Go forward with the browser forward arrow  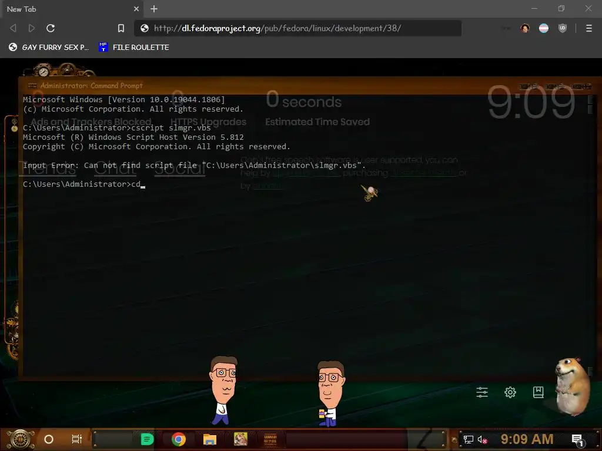click(x=32, y=28)
